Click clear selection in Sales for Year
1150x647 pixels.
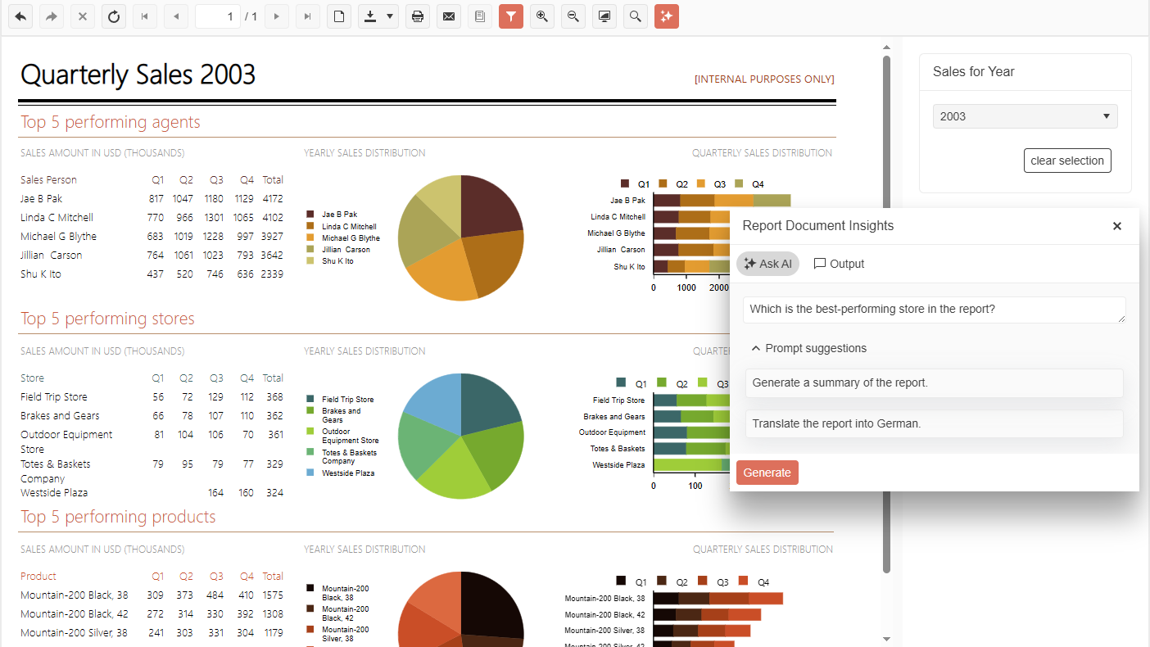1066,160
